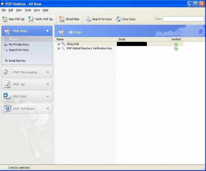Click the New PGP Zip label
This screenshot has height=171, width=206.
pos(16,19)
